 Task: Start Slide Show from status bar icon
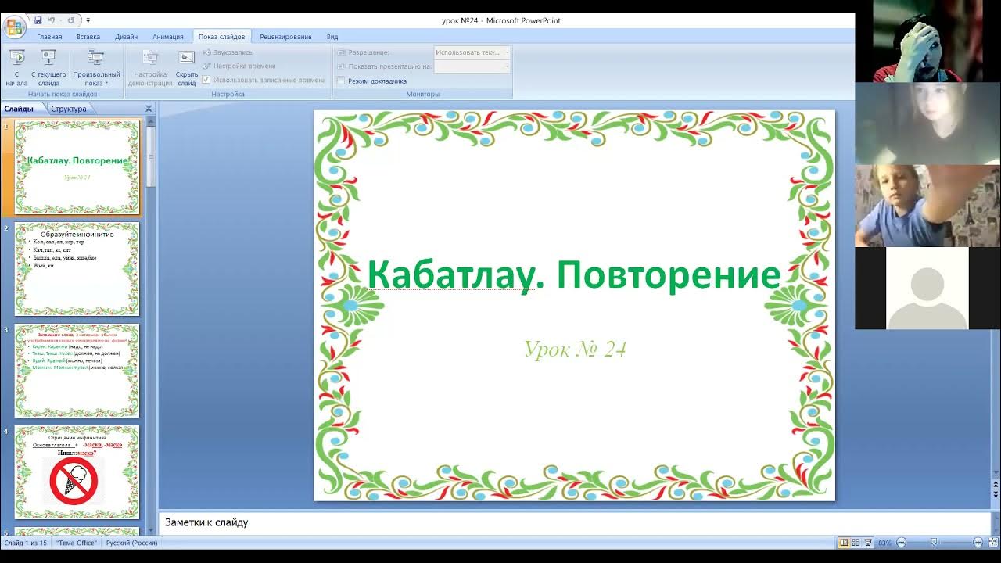click(868, 542)
